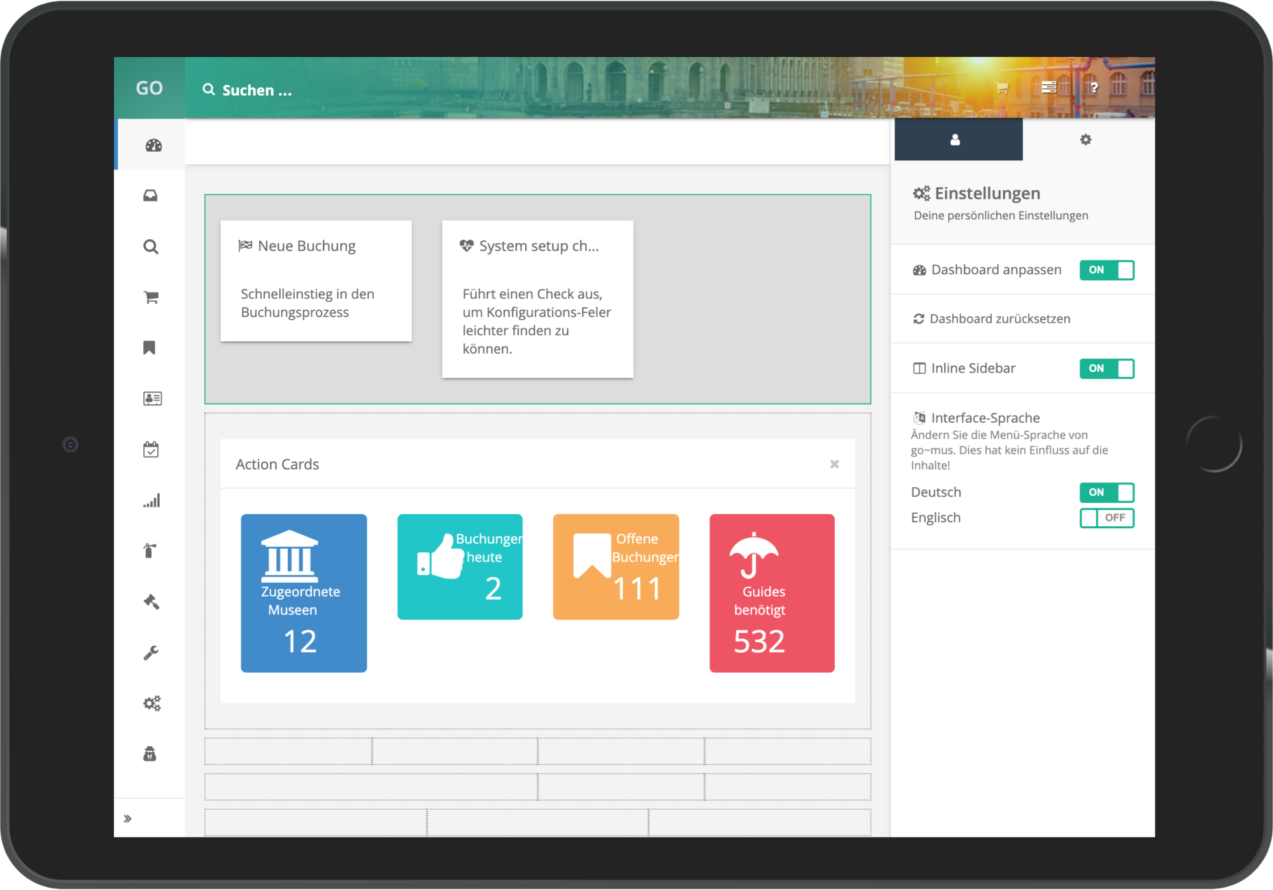The height and width of the screenshot is (890, 1273).
Task: Click the Suchen search field
Action: click(x=257, y=90)
